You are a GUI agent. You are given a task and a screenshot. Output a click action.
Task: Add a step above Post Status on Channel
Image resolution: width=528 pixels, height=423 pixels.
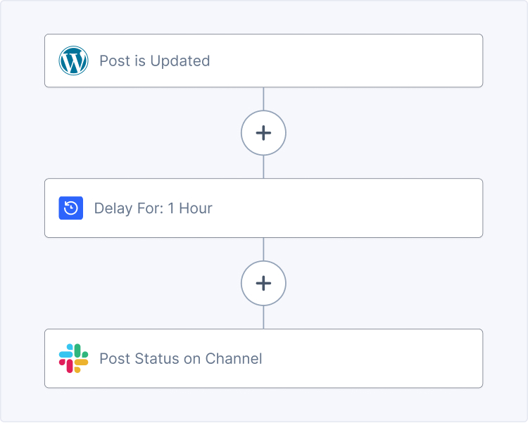pos(263,283)
